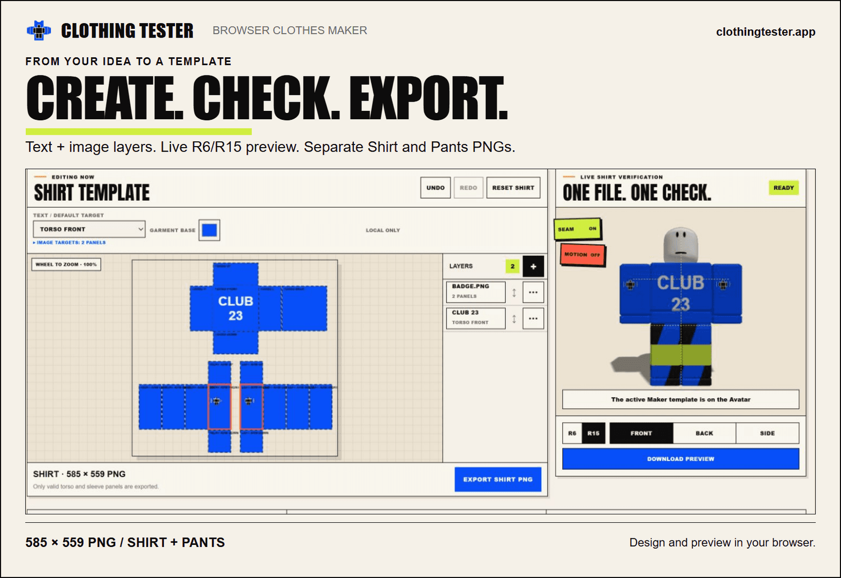Click the UNDO button

point(435,188)
